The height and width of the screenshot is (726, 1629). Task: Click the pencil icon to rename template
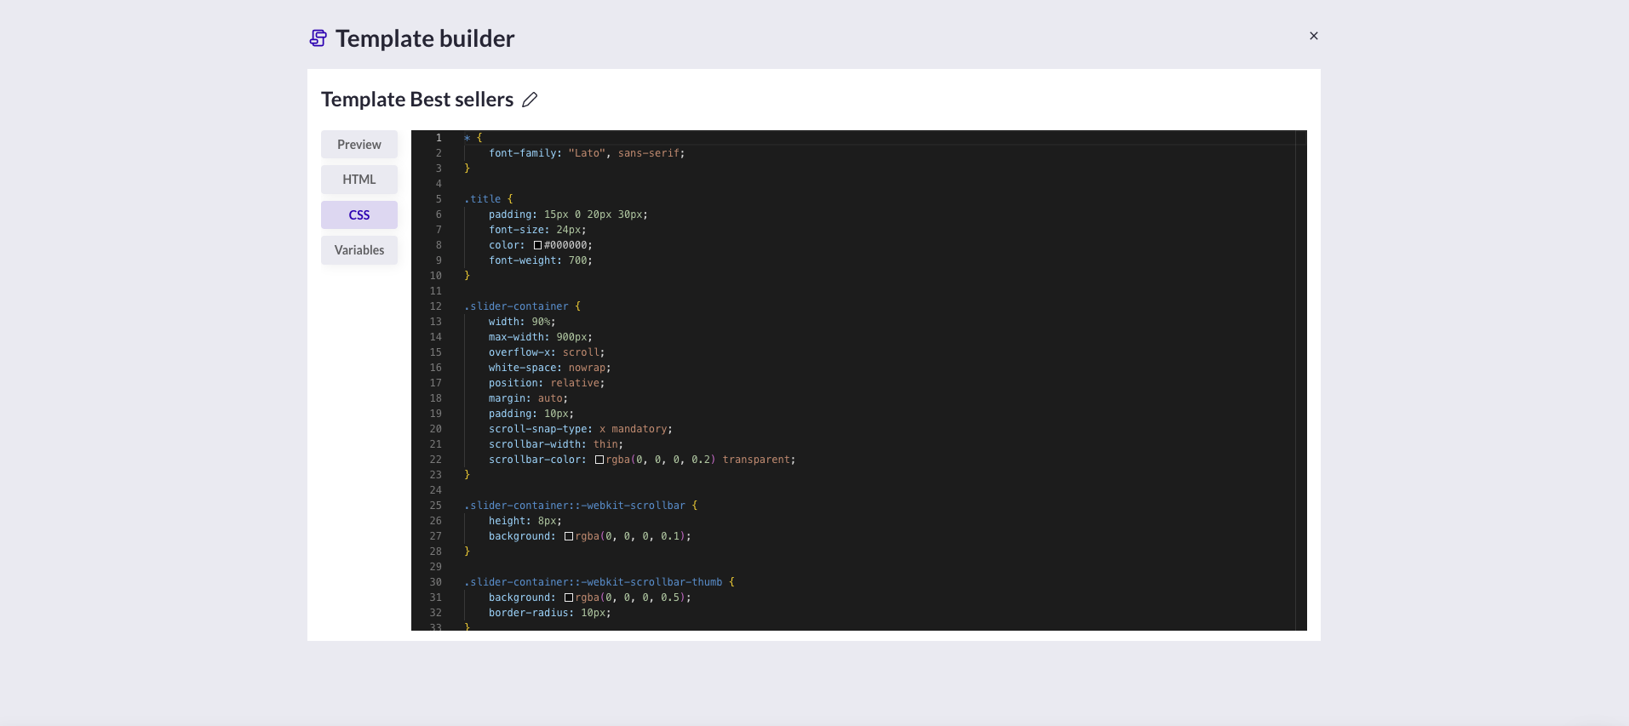530,100
